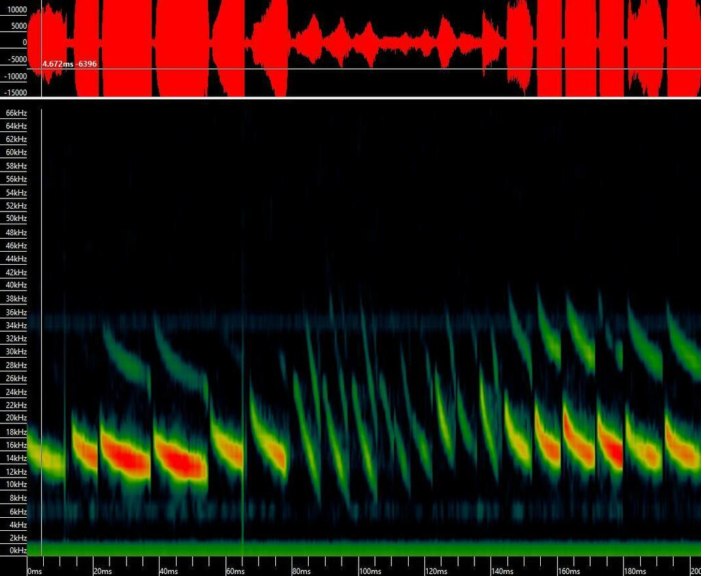Click the 10000 amplitude label on the waveform scale
This screenshot has width=701, height=576.
pyautogui.click(x=16, y=10)
